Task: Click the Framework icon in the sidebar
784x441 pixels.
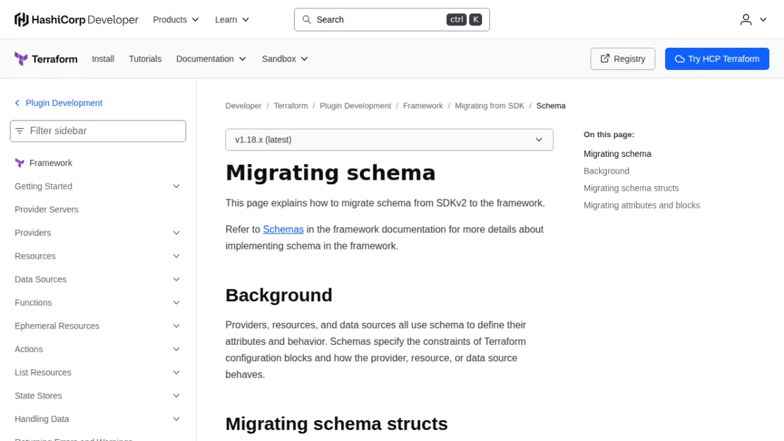Action: (x=20, y=163)
